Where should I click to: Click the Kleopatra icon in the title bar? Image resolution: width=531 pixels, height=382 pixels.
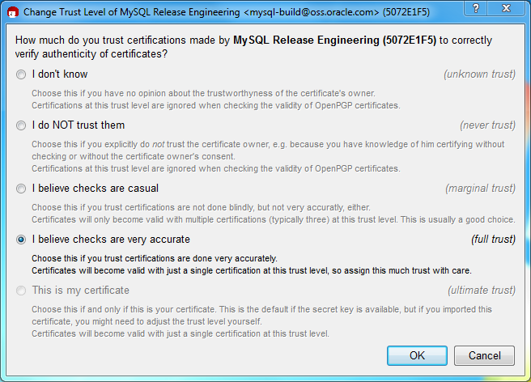13,13
